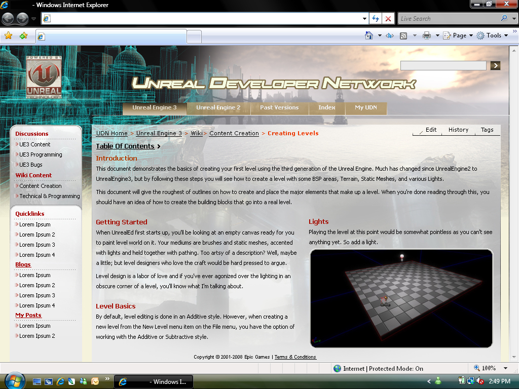Expand the zoom level dropdown arrow
The image size is (519, 389).
(x=505, y=368)
